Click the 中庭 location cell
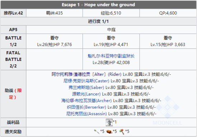 [x=111, y=30]
